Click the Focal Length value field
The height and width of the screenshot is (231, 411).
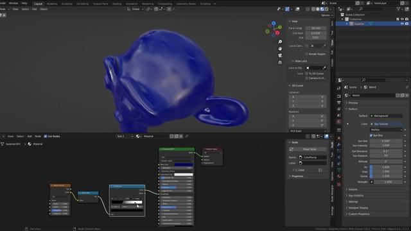(x=316, y=28)
